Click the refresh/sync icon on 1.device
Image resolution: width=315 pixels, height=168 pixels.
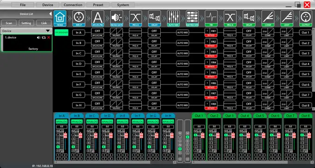coord(44,38)
